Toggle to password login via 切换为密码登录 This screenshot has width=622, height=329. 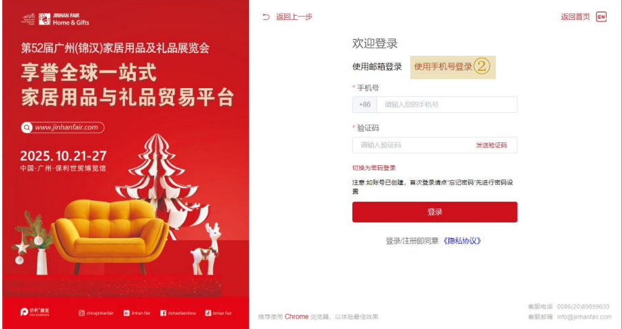pos(374,168)
